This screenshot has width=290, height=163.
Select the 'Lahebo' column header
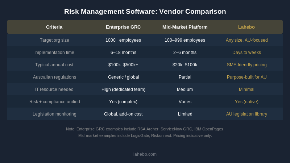pos(246,27)
